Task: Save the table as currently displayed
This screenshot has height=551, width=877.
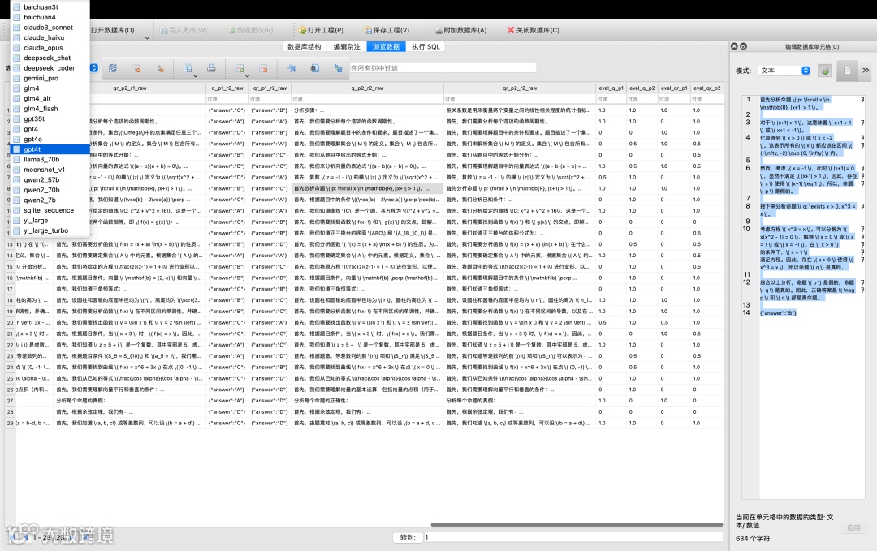Action: (x=188, y=68)
